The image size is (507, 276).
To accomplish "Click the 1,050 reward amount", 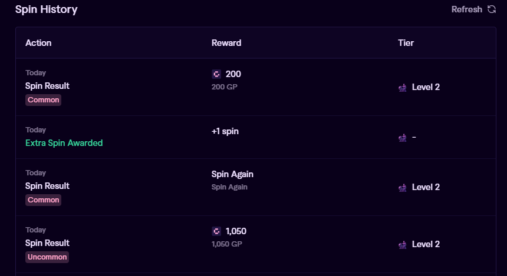I will [236, 231].
